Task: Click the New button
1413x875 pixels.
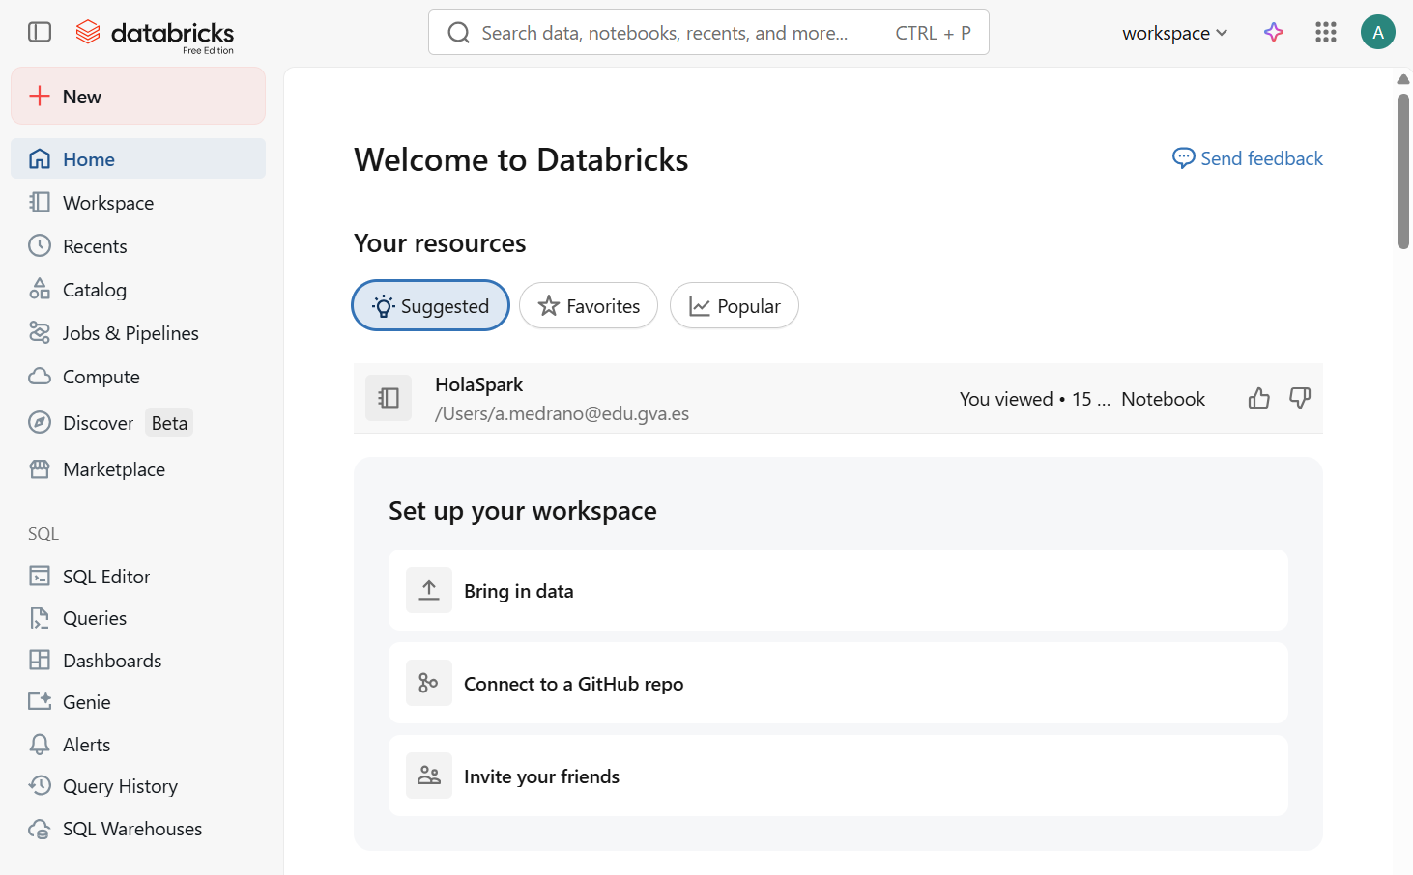Action: [x=138, y=96]
